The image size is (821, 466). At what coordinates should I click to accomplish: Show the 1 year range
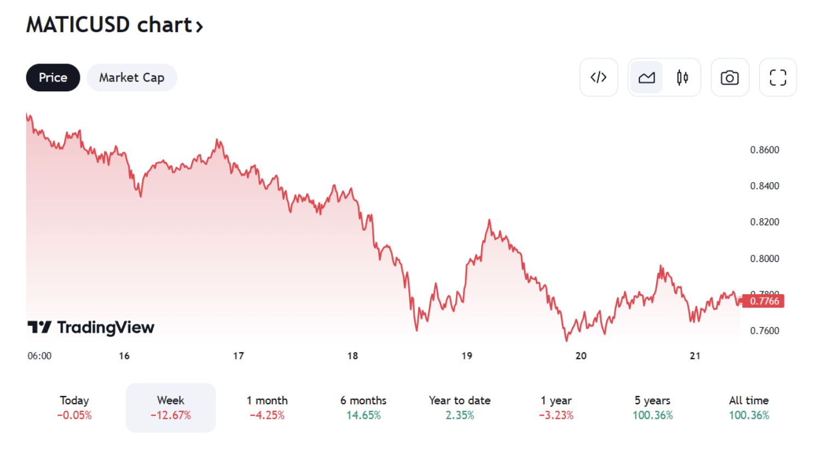(556, 407)
